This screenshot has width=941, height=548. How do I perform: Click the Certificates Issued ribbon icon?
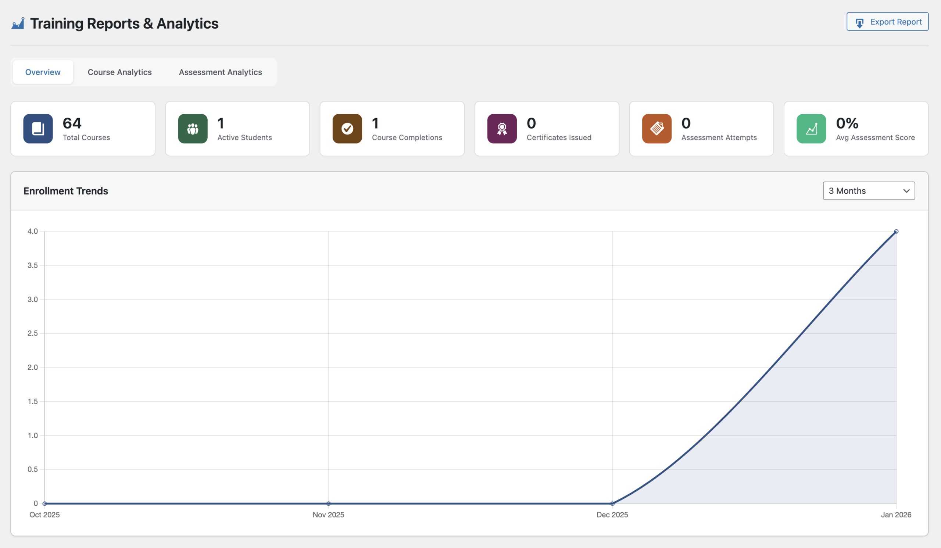[x=502, y=128]
